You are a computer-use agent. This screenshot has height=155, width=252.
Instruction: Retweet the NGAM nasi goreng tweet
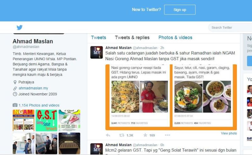coord(122,135)
